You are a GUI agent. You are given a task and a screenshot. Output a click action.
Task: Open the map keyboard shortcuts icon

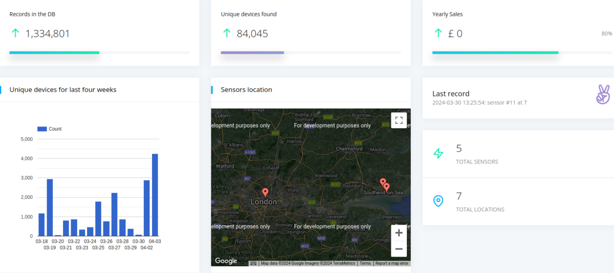tap(253, 263)
